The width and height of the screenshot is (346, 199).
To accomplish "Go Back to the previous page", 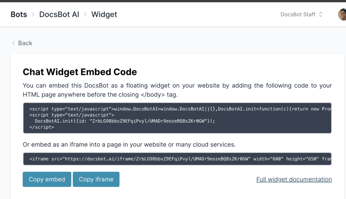I will (x=25, y=43).
